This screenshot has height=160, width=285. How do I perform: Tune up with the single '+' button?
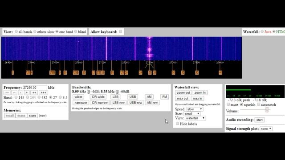tap(27, 93)
